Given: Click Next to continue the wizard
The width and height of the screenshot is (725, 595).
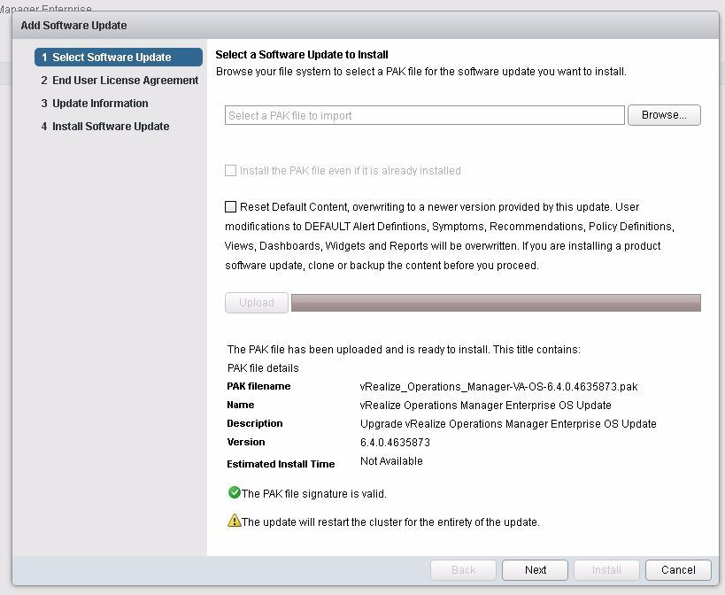Looking at the screenshot, I should [535, 570].
